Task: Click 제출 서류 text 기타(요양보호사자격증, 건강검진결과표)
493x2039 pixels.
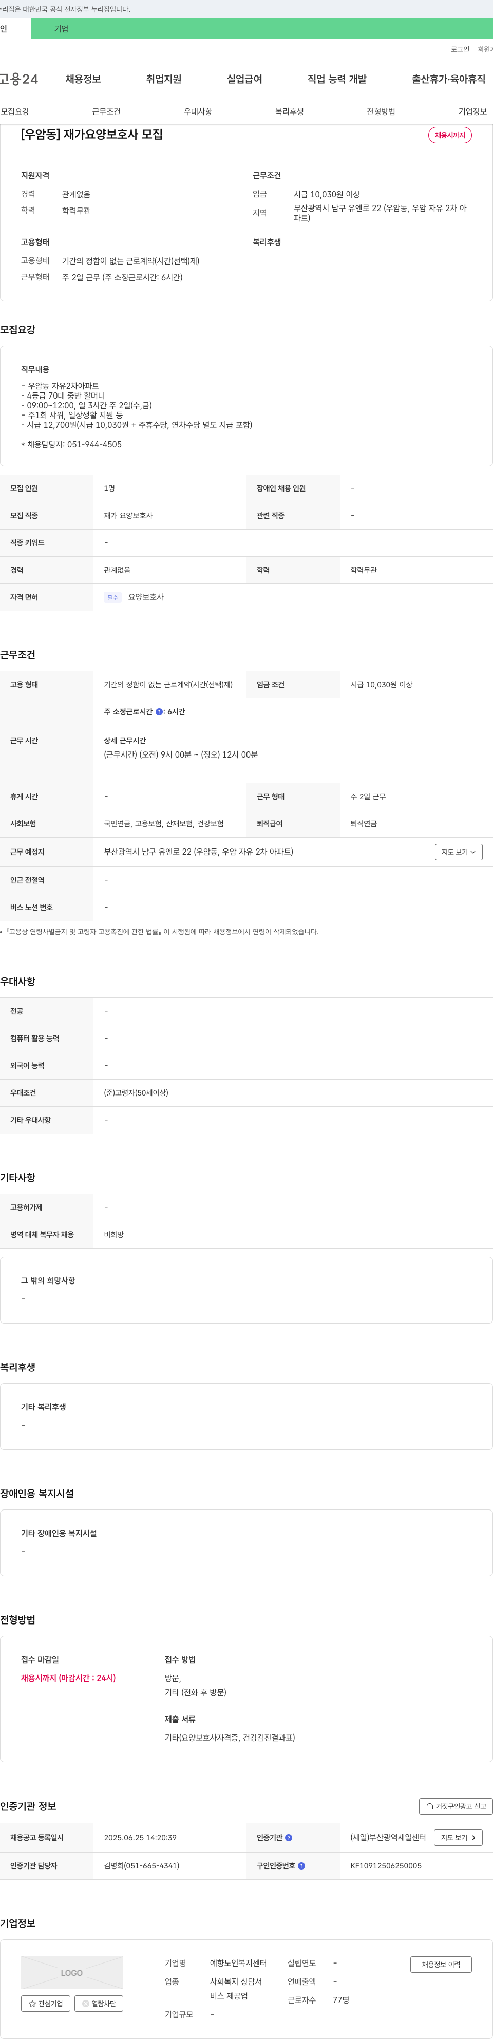Action: 230,1738
